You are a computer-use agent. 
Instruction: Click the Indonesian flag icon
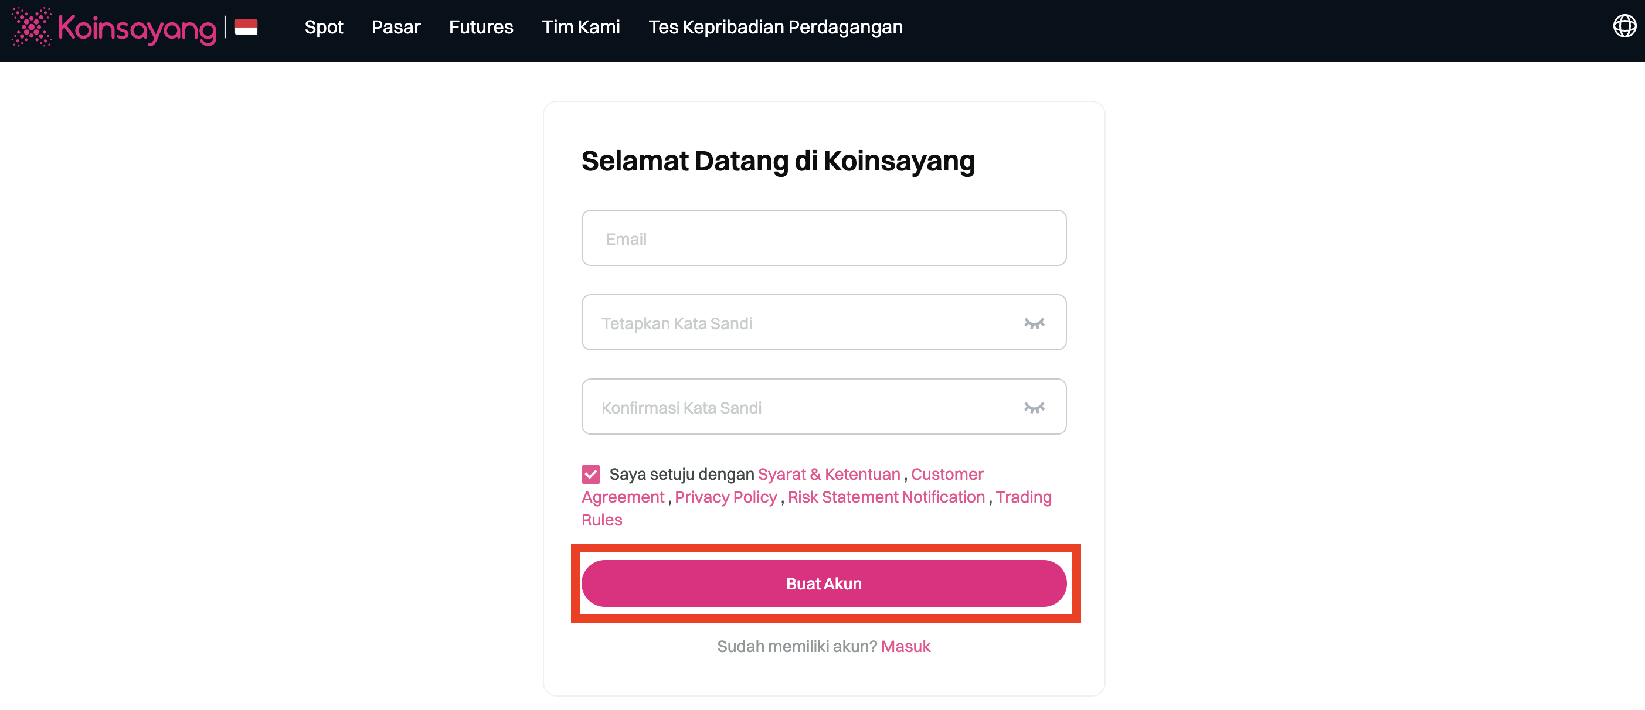(x=246, y=28)
